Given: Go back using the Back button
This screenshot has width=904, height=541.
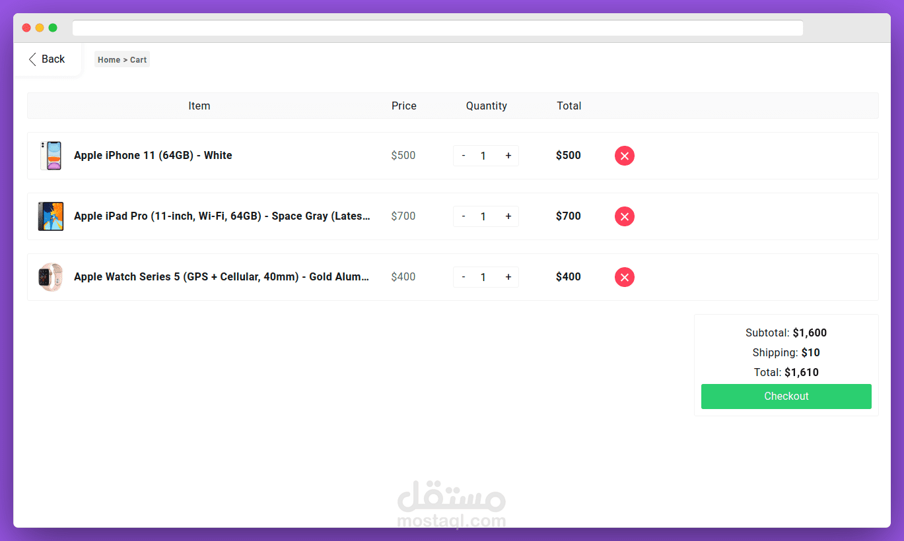Looking at the screenshot, I should click(47, 59).
